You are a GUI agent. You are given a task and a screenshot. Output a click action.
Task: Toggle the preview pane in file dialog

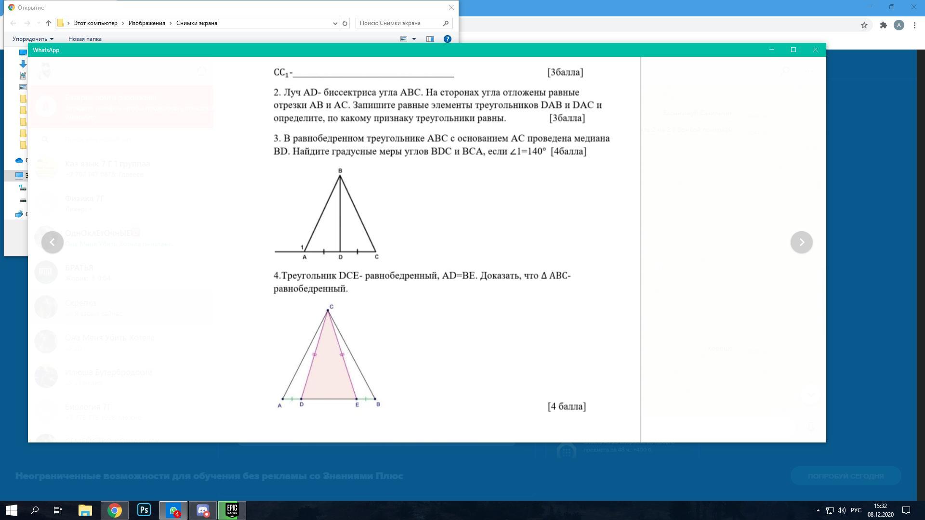[430, 39]
